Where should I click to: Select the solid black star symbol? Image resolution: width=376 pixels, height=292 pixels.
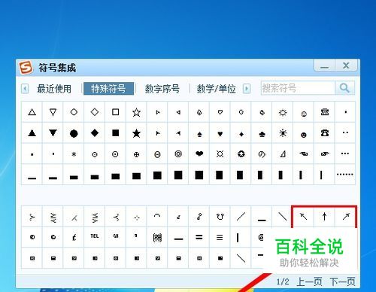pyautogui.click(x=136, y=133)
